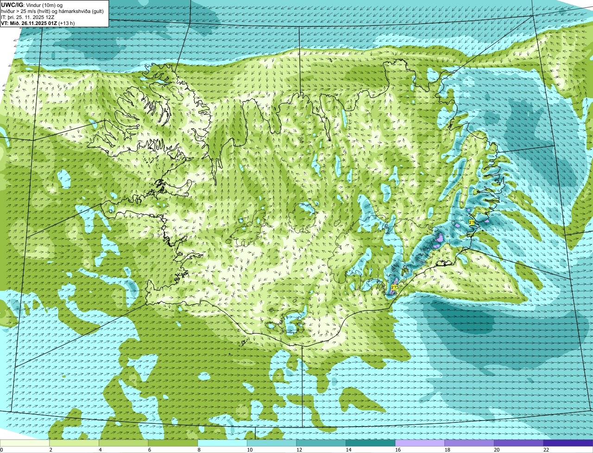Click the legend scale value 12
593x453 pixels.
tap(299, 450)
